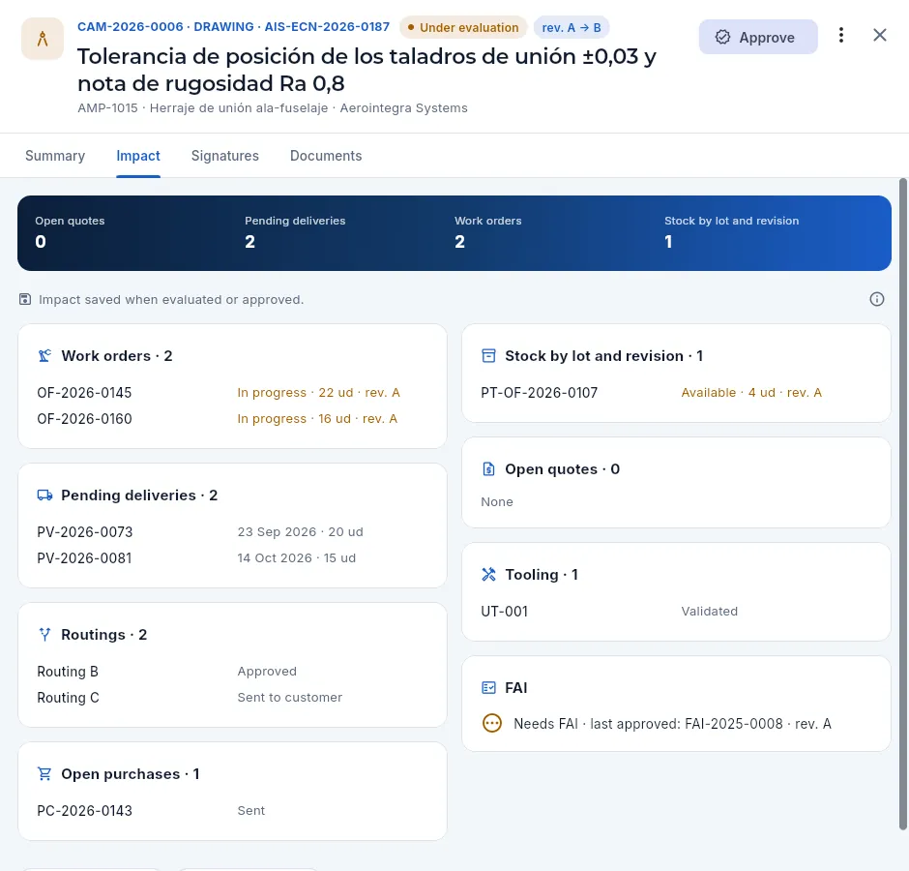
Task: Open the Signatures tab
Action: (225, 156)
